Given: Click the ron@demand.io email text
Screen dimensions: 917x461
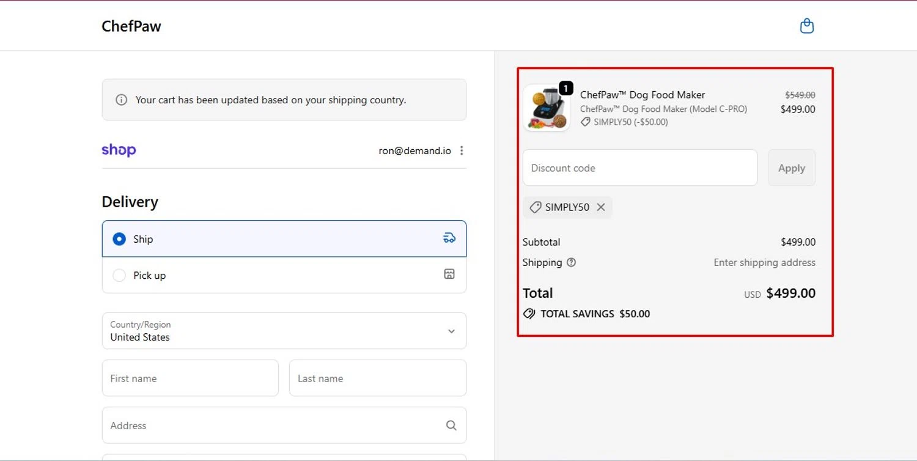Looking at the screenshot, I should (415, 150).
